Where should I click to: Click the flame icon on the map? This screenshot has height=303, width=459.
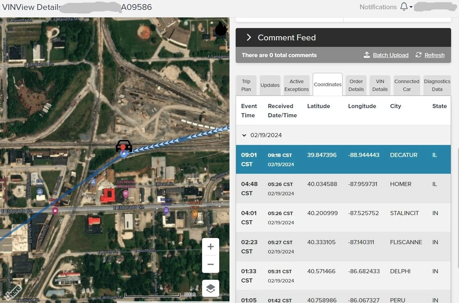coord(221,29)
